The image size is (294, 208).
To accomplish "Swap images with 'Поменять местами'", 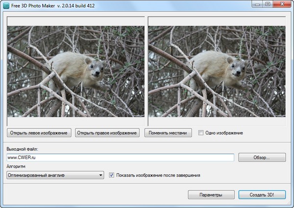I will [168, 133].
